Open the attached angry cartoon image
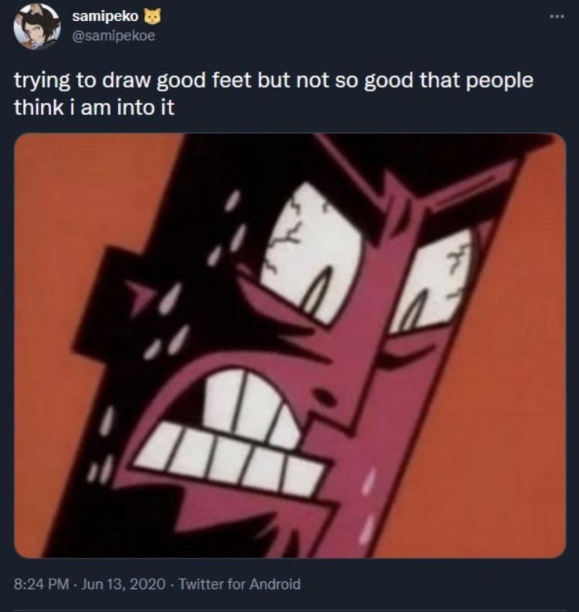579x612 pixels. (x=289, y=345)
